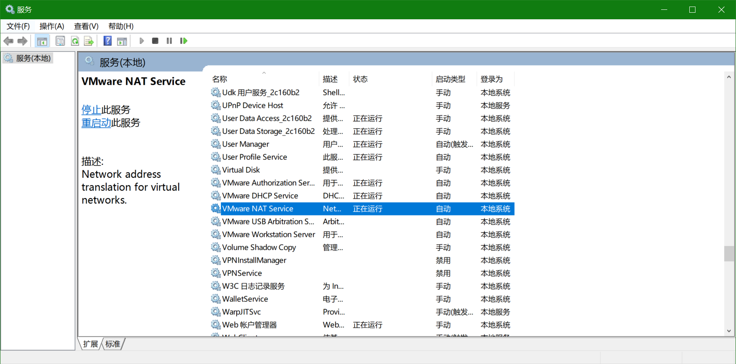Viewport: 736px width, 364px height.
Task: Select the VPNInstallManager service
Action: pos(362,260)
